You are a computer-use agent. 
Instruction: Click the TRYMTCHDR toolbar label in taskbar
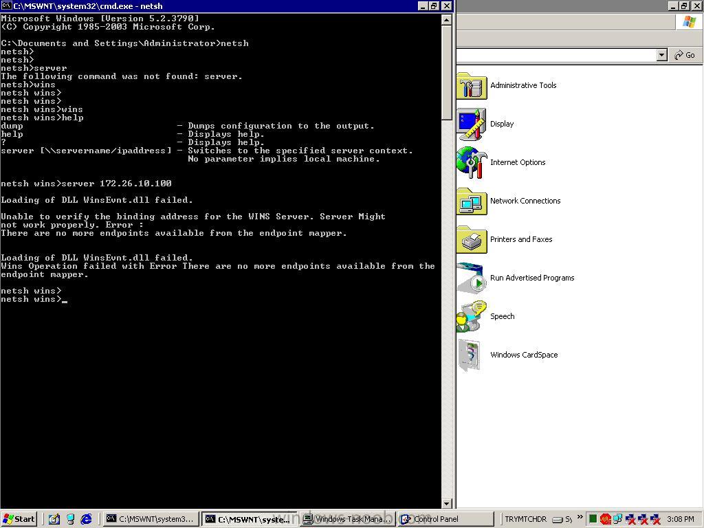click(525, 519)
